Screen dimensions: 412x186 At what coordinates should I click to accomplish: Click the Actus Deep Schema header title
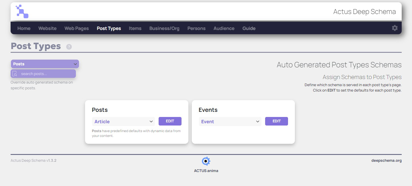tap(364, 12)
